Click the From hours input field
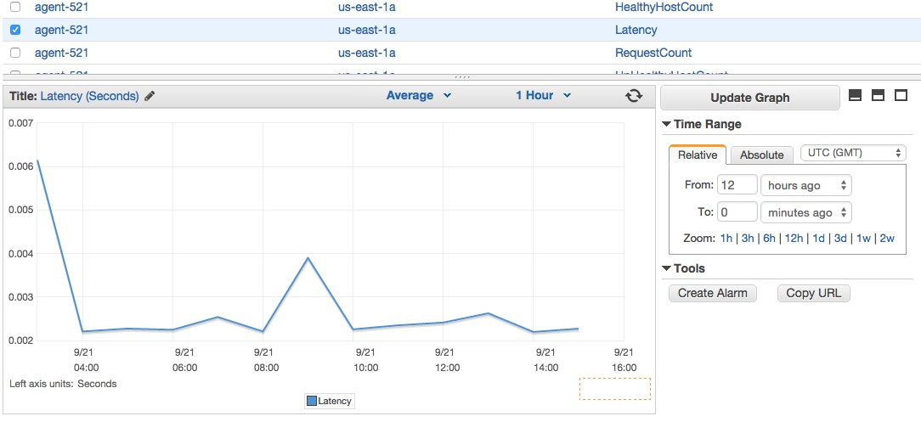Screen dimensions: 921x422 tap(737, 185)
